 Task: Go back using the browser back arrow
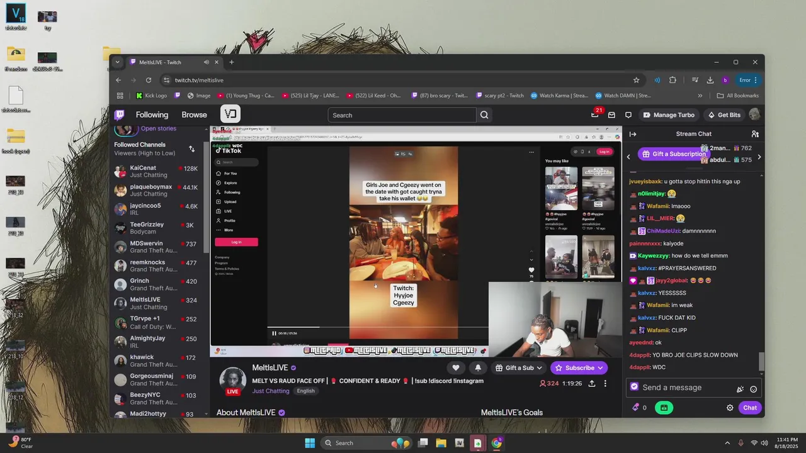(118, 80)
